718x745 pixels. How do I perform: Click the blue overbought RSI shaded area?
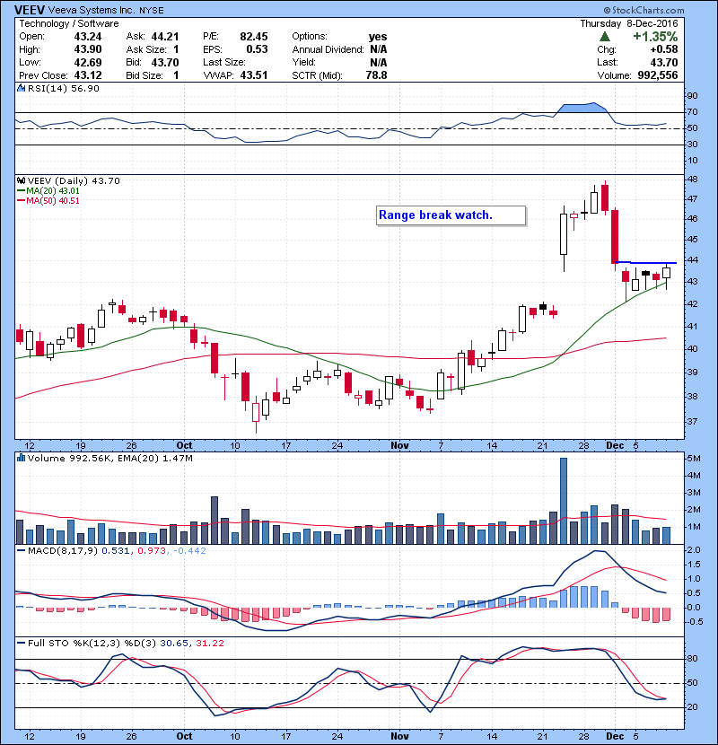click(582, 108)
